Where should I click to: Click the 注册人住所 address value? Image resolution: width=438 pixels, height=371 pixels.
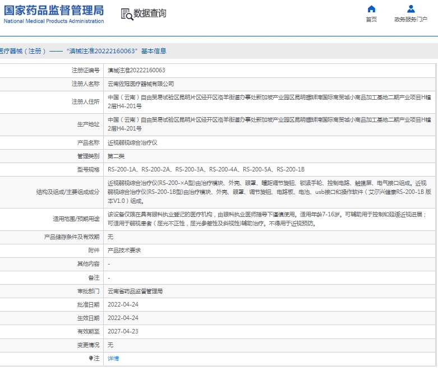coord(269,101)
